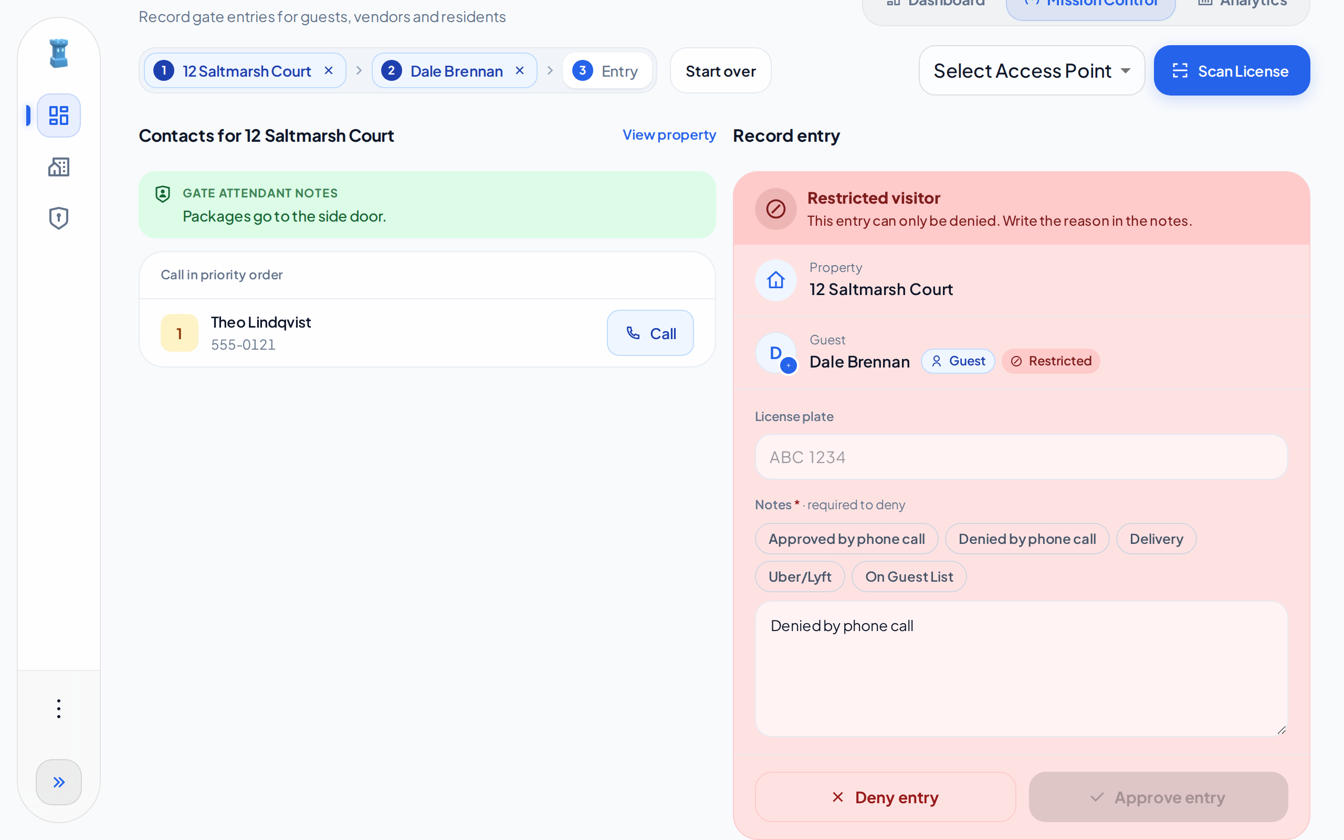
Task: Click the Scan License button
Action: click(x=1231, y=70)
